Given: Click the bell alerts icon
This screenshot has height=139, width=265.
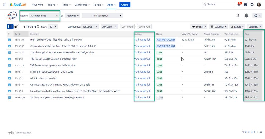Looking at the screenshot, I should (246, 16).
